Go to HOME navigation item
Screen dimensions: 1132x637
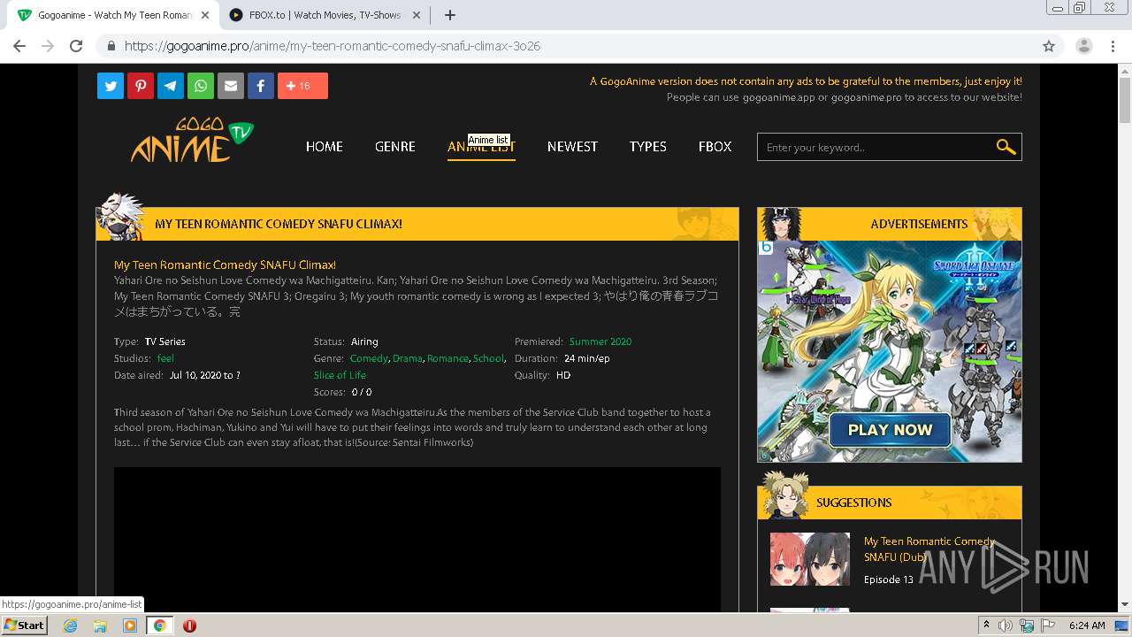[324, 147]
